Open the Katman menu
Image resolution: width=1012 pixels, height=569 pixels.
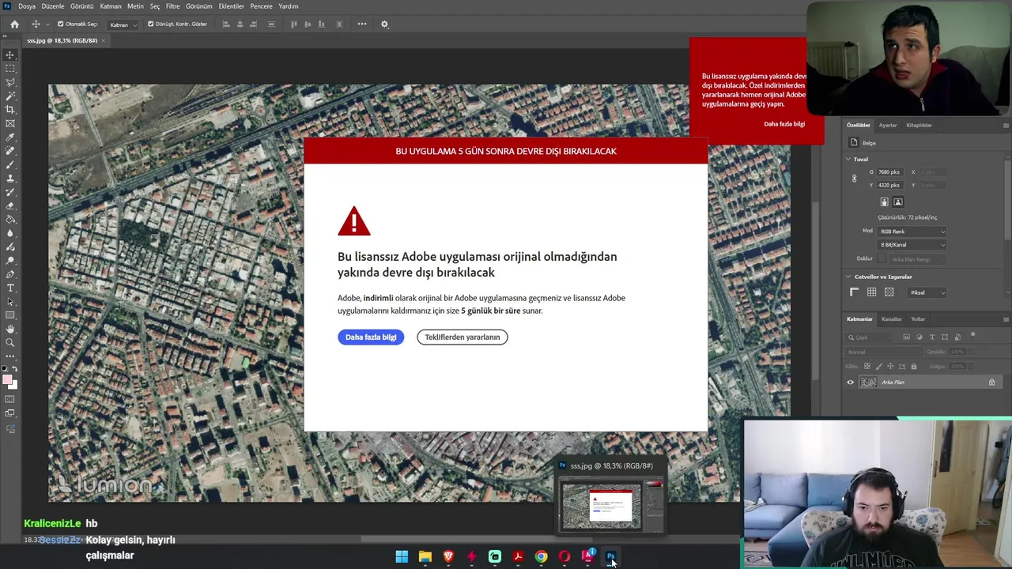point(111,6)
